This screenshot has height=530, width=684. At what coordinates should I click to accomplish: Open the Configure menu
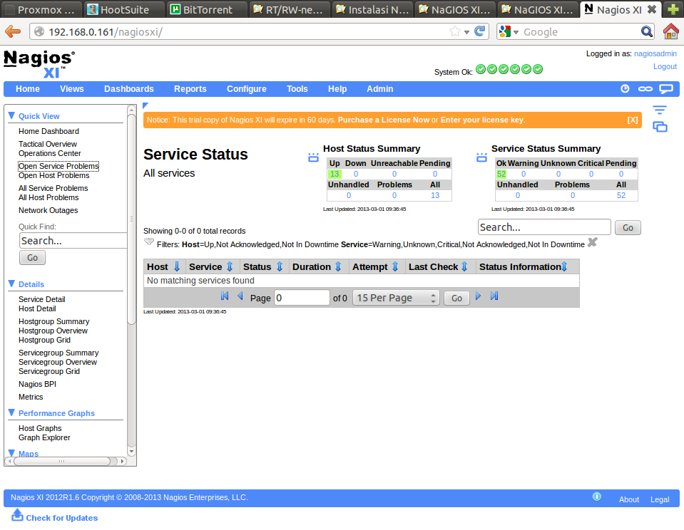[246, 89]
